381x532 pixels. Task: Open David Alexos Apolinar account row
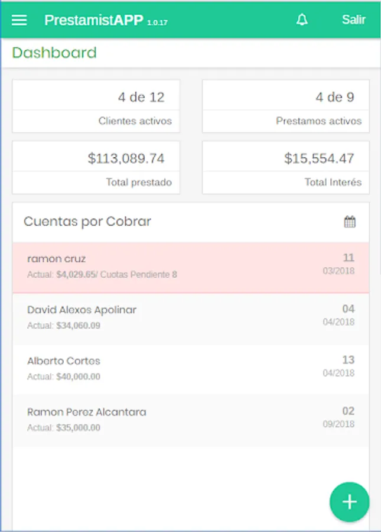pyautogui.click(x=191, y=319)
